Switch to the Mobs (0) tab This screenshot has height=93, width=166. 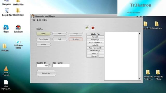[95, 45]
